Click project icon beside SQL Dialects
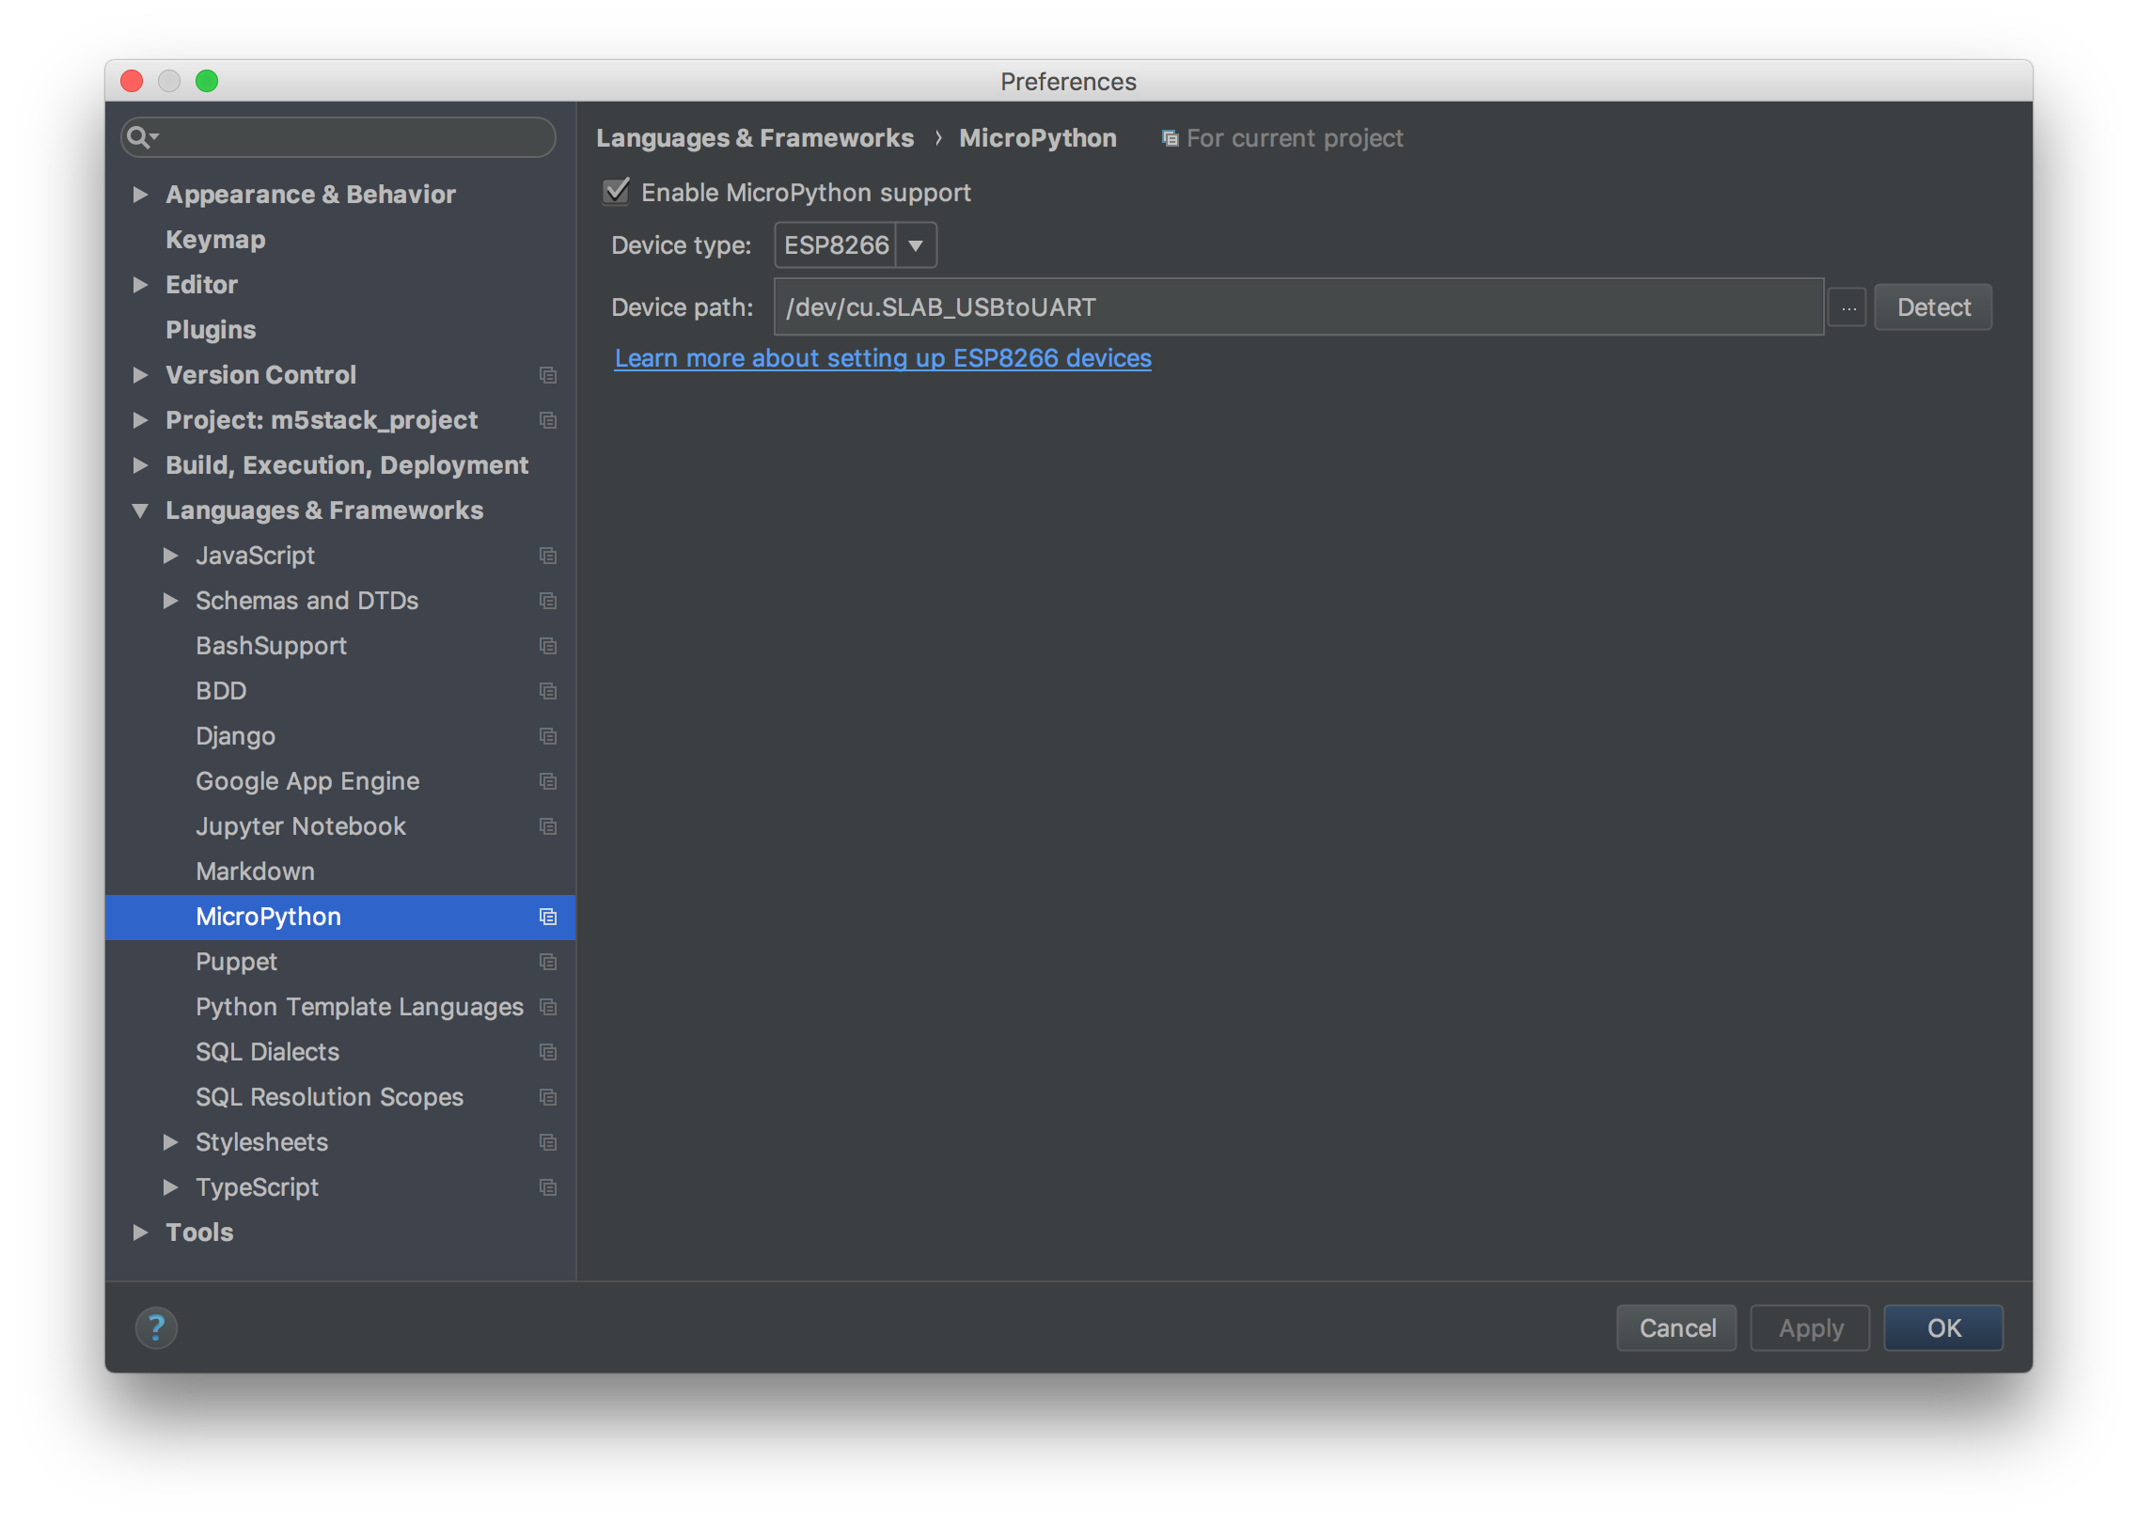Screen dimensions: 2138x1523 [548, 1052]
